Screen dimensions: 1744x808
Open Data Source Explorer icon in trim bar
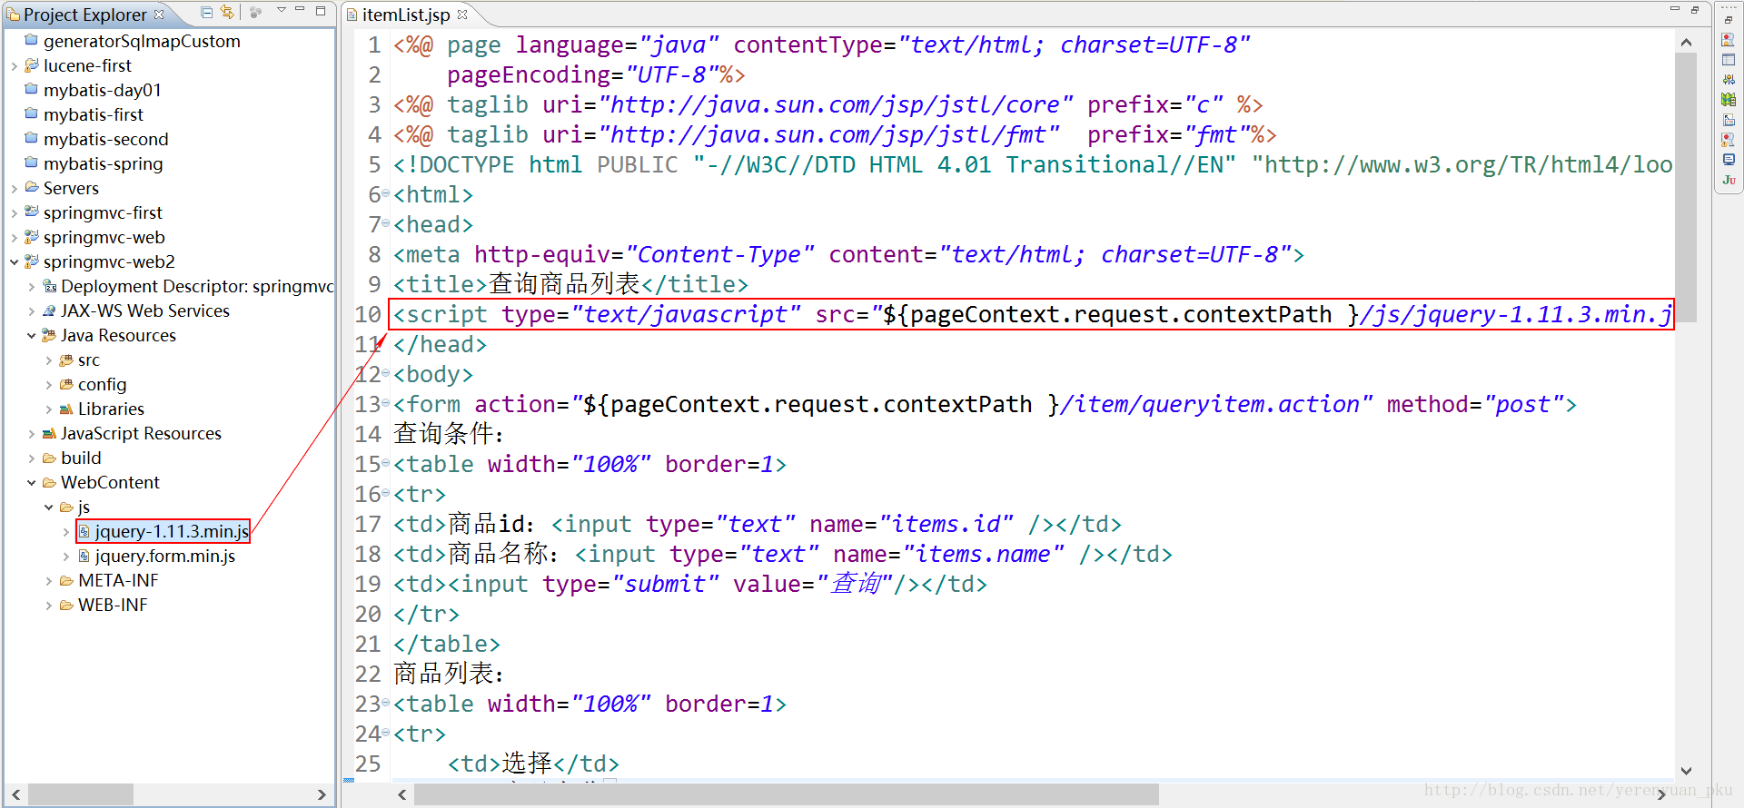1729,100
